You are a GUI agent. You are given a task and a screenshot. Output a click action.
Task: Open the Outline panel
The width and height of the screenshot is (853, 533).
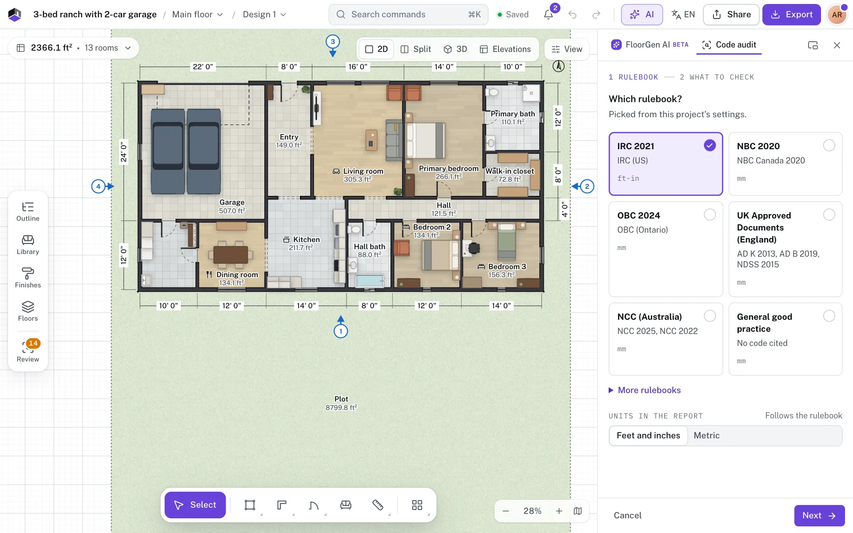pyautogui.click(x=28, y=212)
